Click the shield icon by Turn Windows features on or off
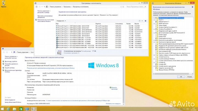The image size is (198, 111). click(x=36, y=20)
